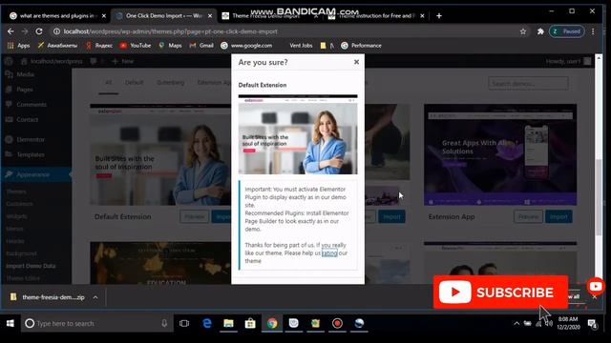Screen dimensions: 611x343
Task: Open notification center on taskbar
Action: (x=592, y=324)
